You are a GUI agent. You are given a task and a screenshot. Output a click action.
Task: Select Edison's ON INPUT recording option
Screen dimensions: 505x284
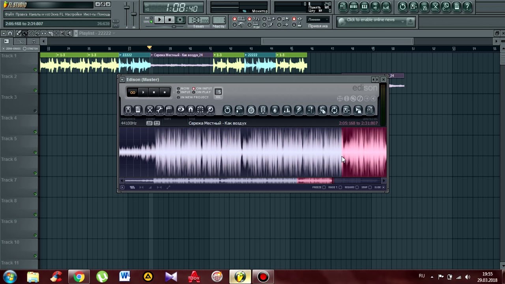[x=202, y=88]
